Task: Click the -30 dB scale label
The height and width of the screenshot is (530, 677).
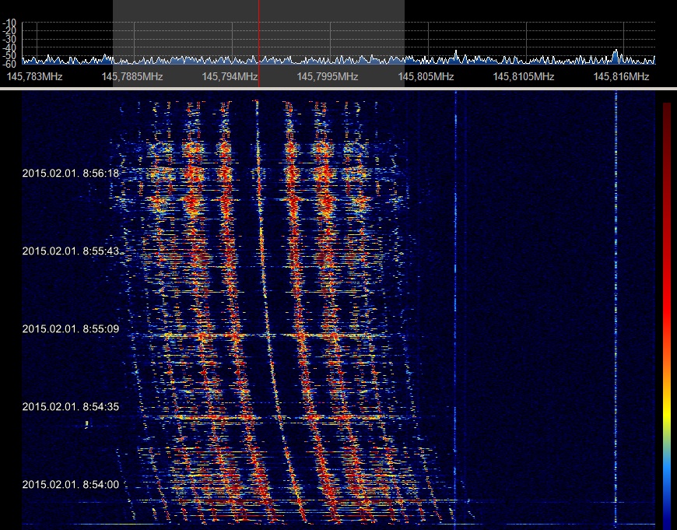Action: (9, 39)
